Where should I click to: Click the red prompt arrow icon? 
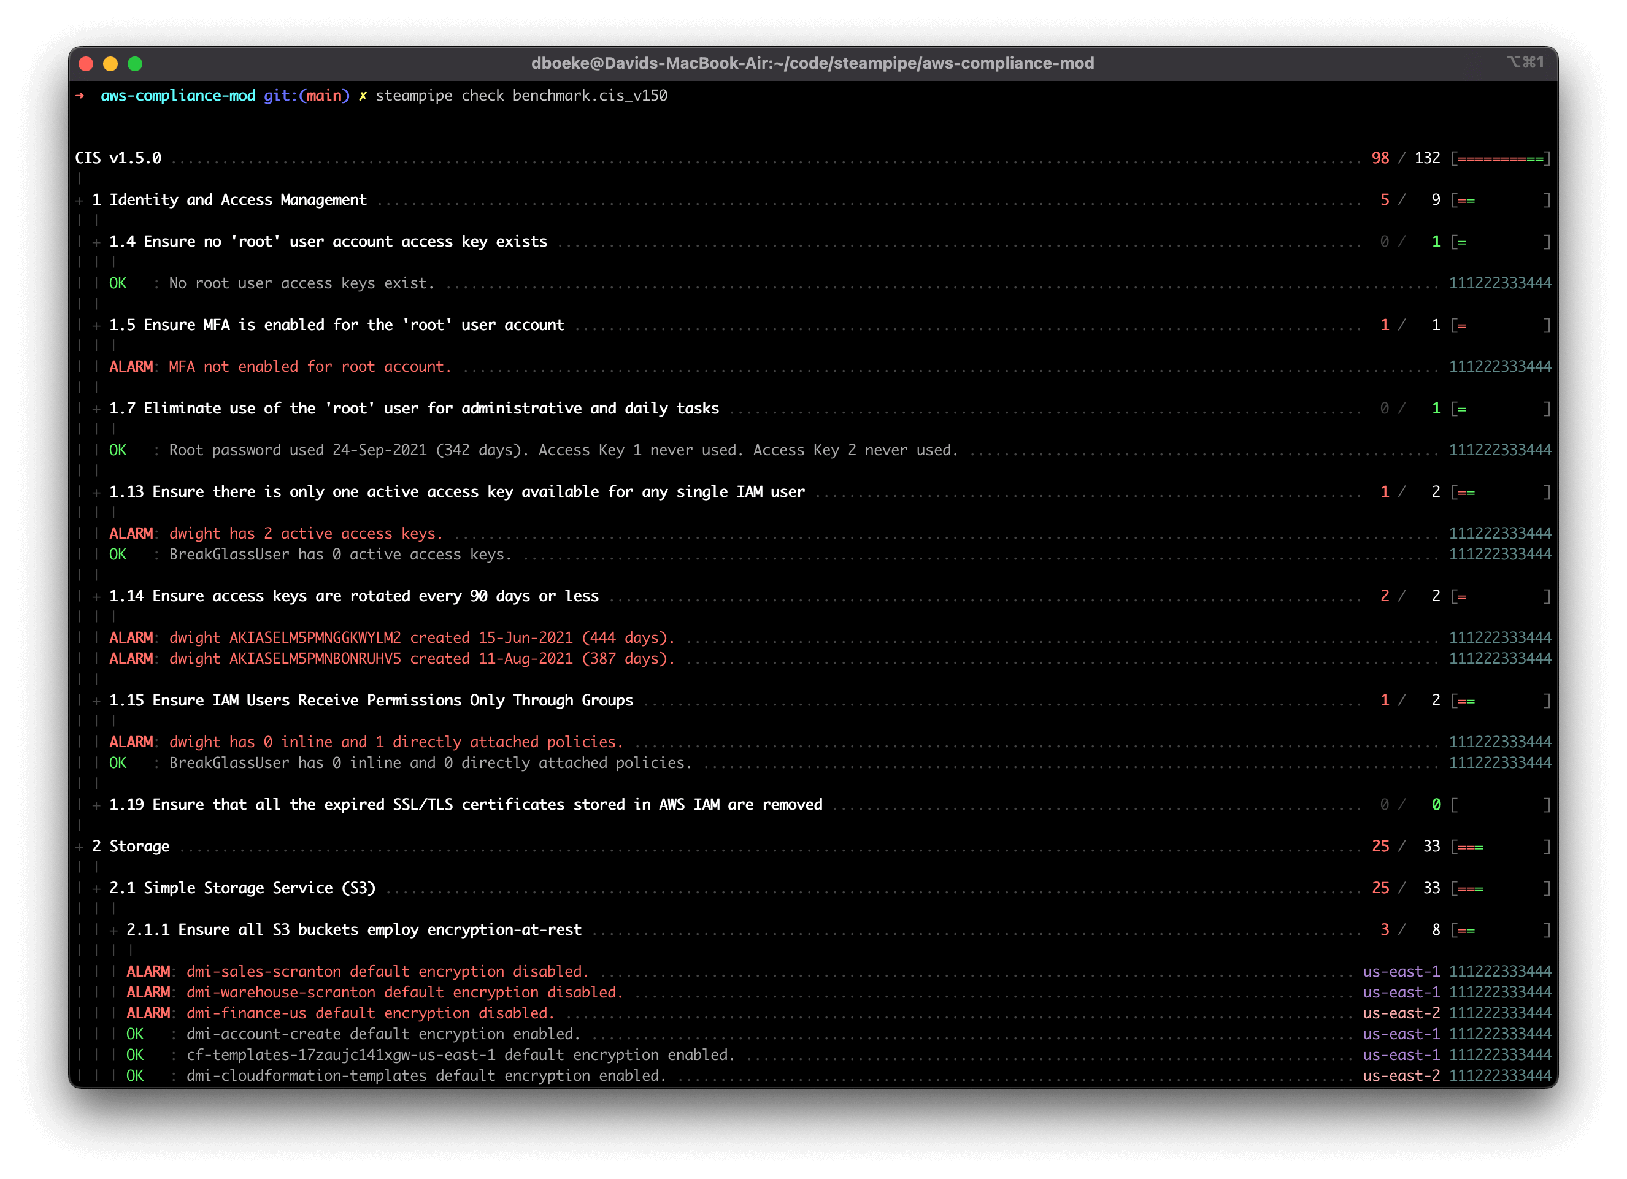click(x=80, y=95)
